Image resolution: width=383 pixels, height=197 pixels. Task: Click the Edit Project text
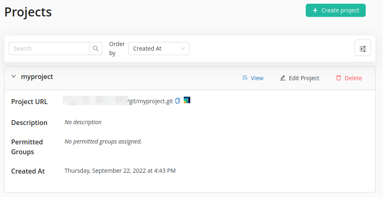tap(304, 78)
